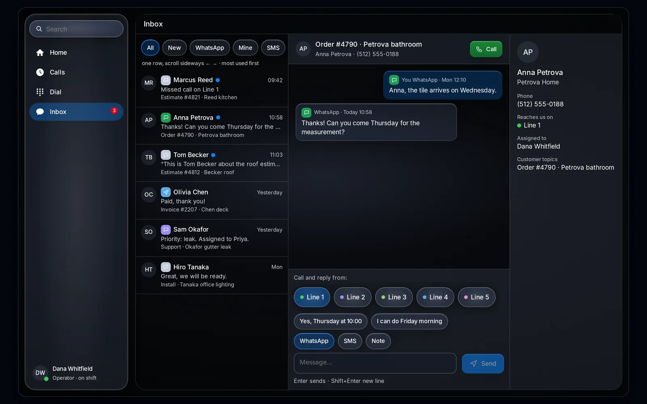Click the Send button

coord(483,364)
